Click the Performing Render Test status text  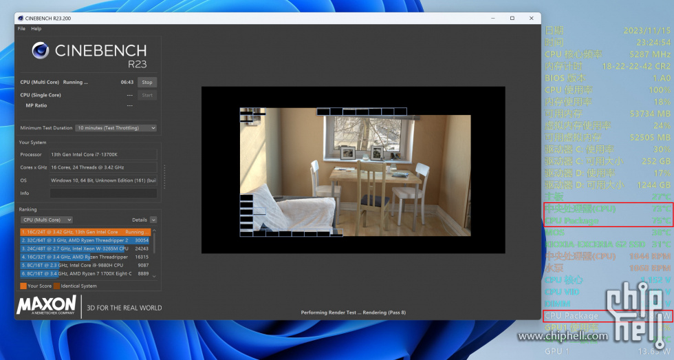pyautogui.click(x=354, y=313)
